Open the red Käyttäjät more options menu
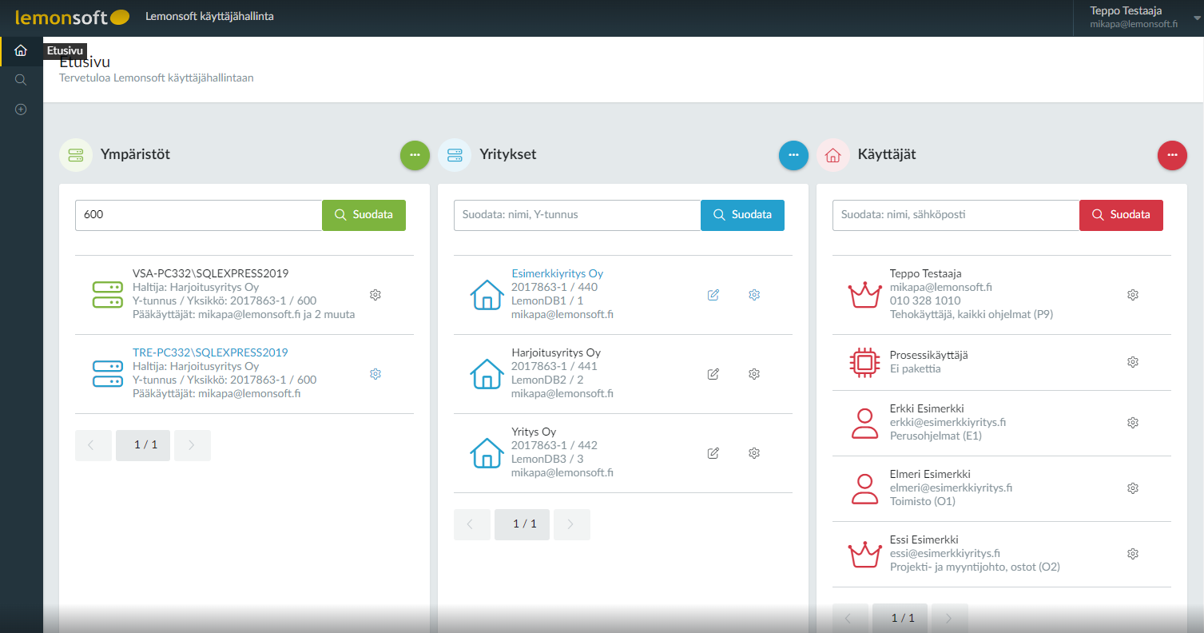The image size is (1204, 633). (1172, 155)
